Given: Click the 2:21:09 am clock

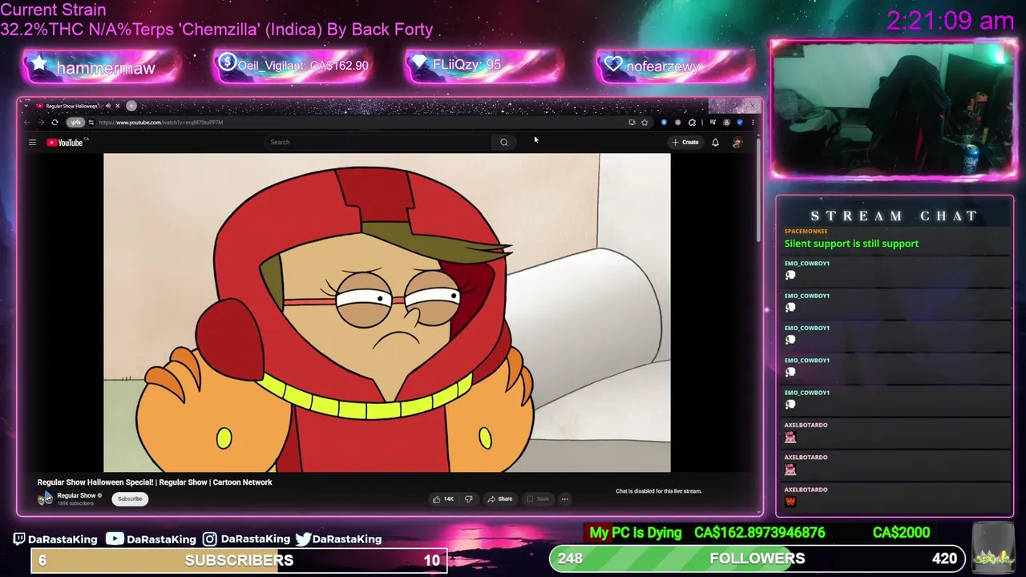Looking at the screenshot, I should (950, 20).
